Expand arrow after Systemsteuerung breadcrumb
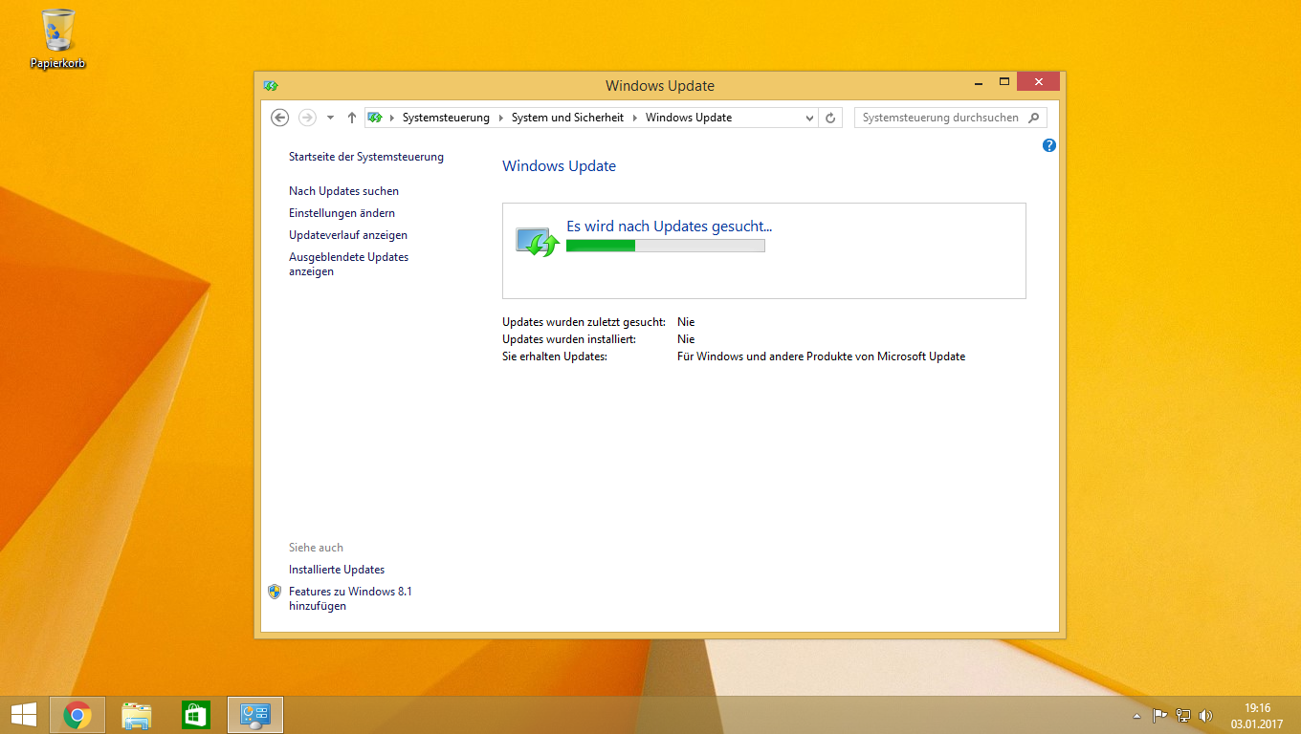 [x=500, y=118]
